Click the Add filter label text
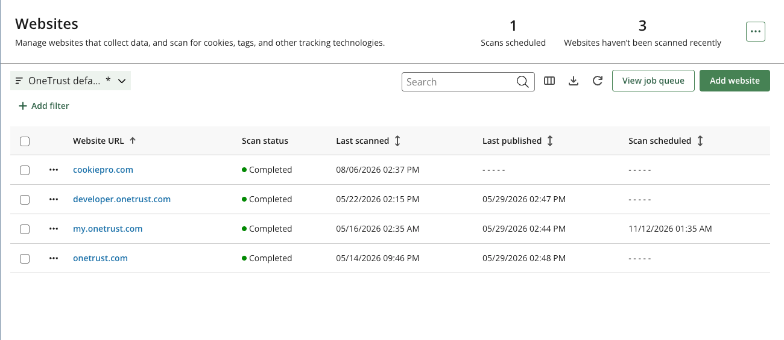The height and width of the screenshot is (340, 784). tap(50, 106)
